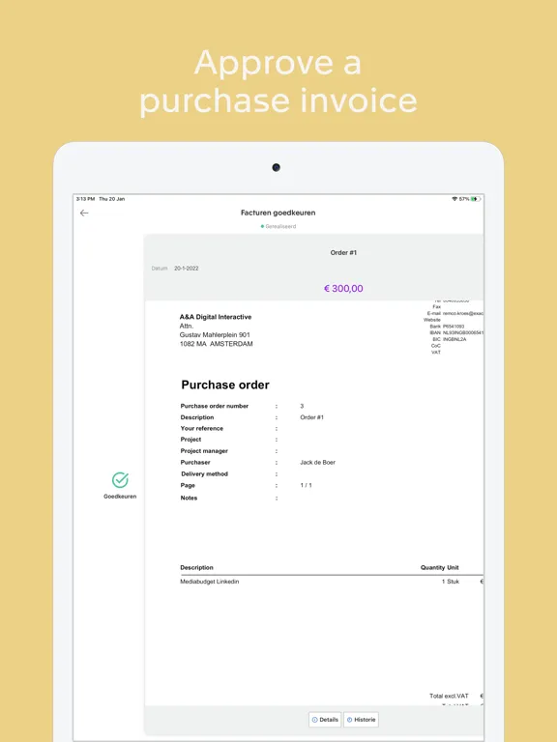Tap the Page value 1 / 1
The height and width of the screenshot is (742, 557).
pyautogui.click(x=306, y=486)
